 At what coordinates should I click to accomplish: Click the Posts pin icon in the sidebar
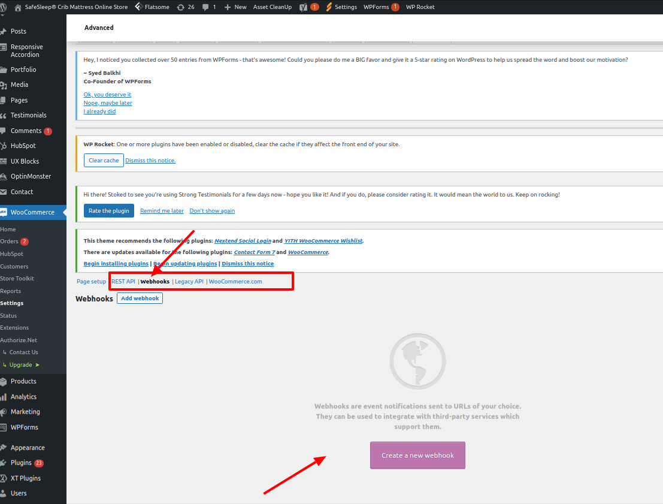pyautogui.click(x=4, y=31)
